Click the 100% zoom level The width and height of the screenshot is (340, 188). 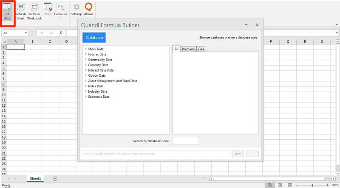click(335, 185)
